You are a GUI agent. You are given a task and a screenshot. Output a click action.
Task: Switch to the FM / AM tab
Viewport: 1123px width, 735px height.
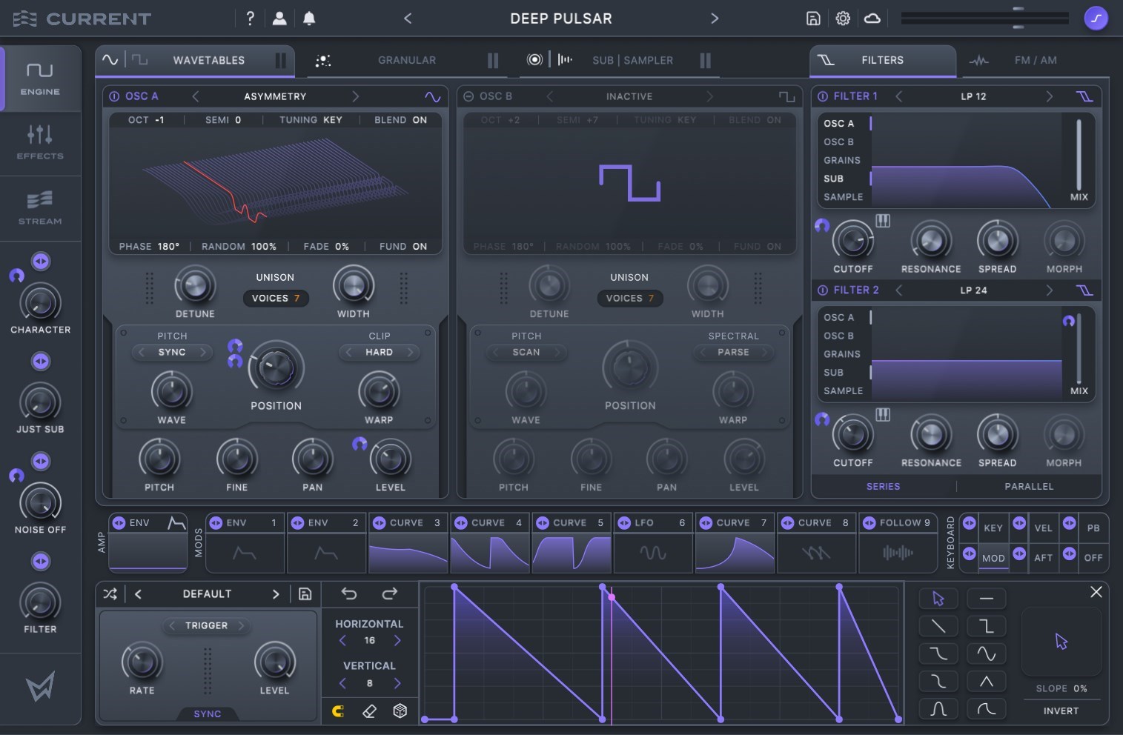pyautogui.click(x=1035, y=61)
